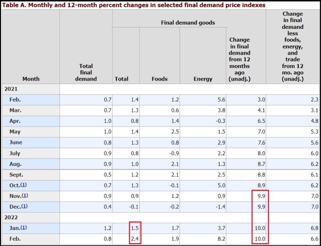Click the 0.4 total final demand for Dec.
Screen dimensions: 321x246
point(108,207)
